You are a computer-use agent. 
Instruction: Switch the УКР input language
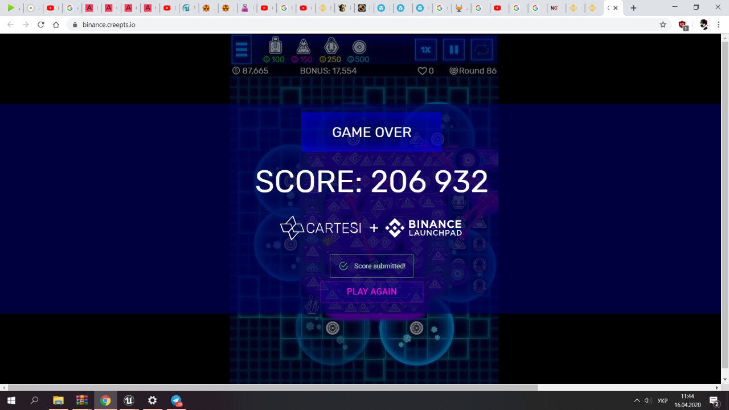point(662,400)
